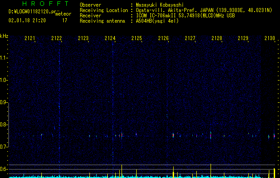280x178 pixels.
Task: Click the 0.6 frequency axis label
Action: [4, 169]
